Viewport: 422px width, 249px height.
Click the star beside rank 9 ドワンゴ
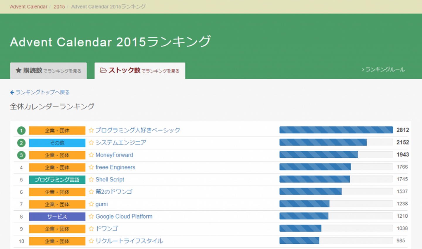point(91,229)
